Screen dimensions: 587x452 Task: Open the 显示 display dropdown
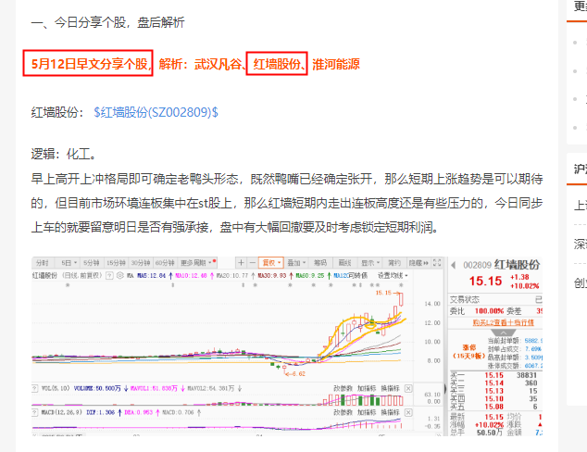pyautogui.click(x=370, y=263)
